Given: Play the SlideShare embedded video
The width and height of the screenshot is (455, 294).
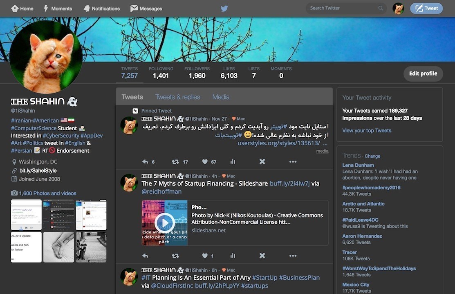Looking at the screenshot, I should click(x=164, y=223).
